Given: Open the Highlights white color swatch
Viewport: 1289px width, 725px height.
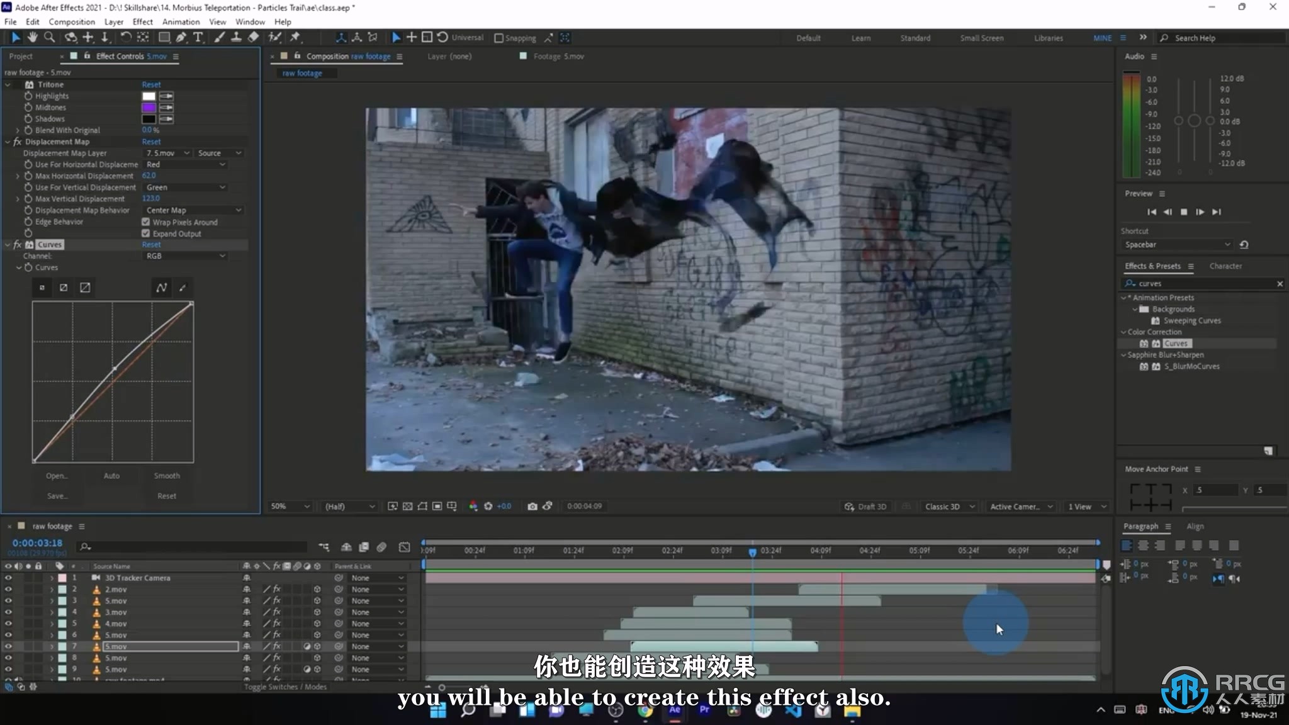Looking at the screenshot, I should (x=149, y=96).
